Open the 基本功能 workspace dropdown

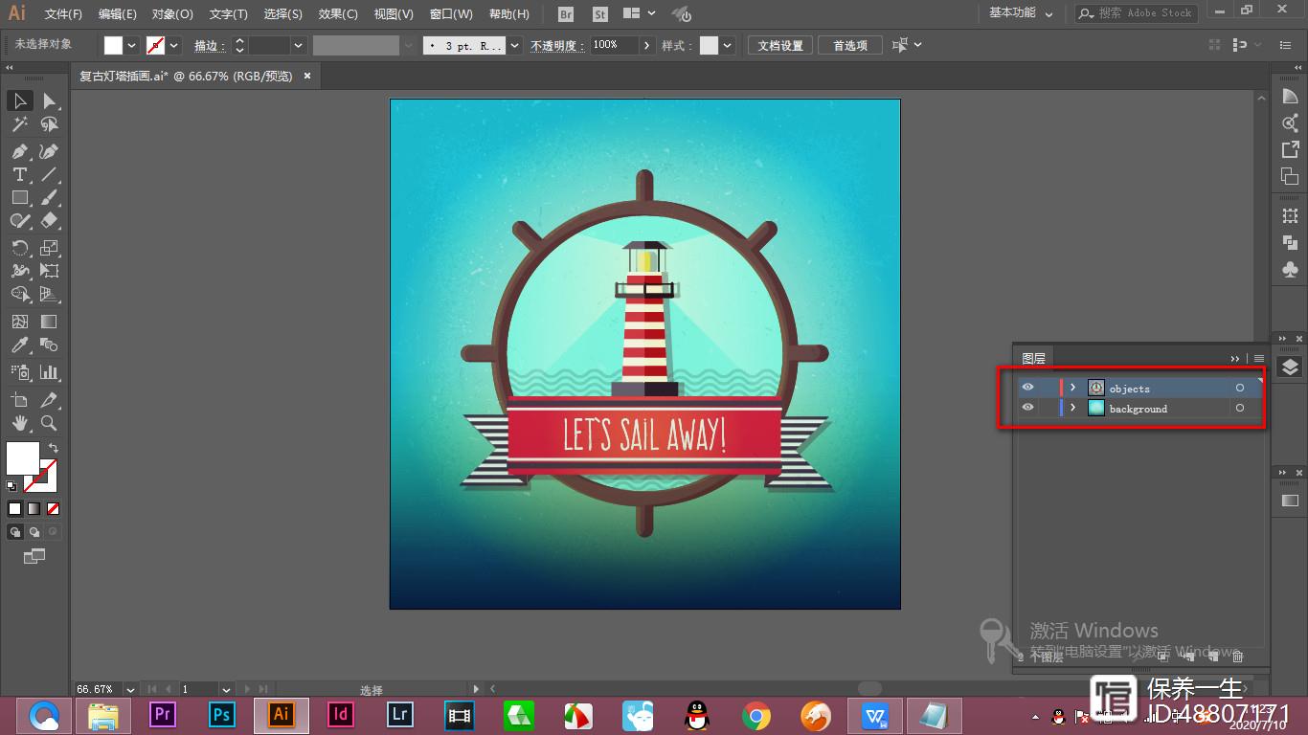point(1021,13)
